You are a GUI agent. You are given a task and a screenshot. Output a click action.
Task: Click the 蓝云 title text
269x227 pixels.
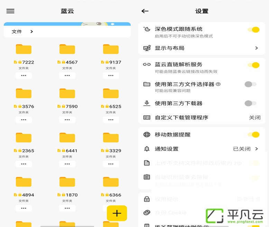[x=67, y=11]
